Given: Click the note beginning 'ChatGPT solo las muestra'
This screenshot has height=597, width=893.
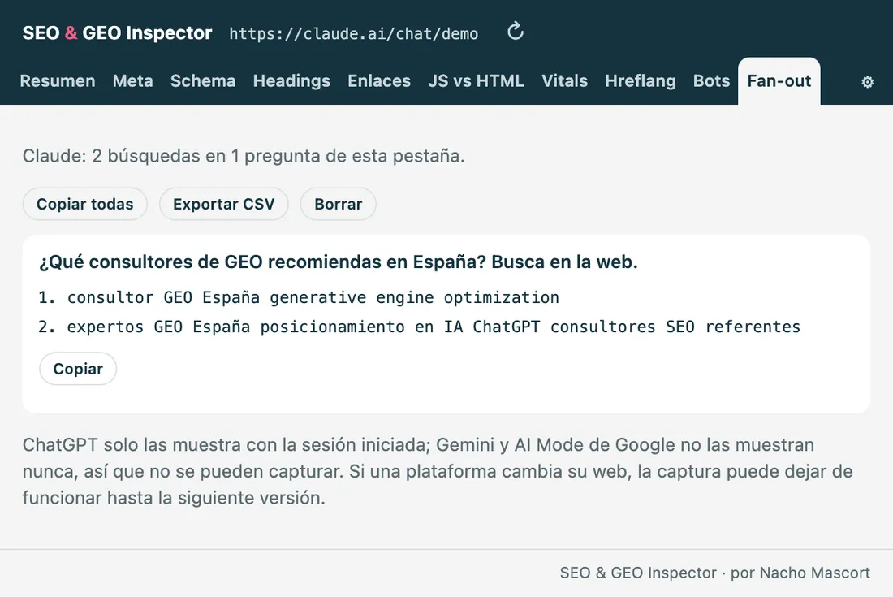Looking at the screenshot, I should point(438,471).
